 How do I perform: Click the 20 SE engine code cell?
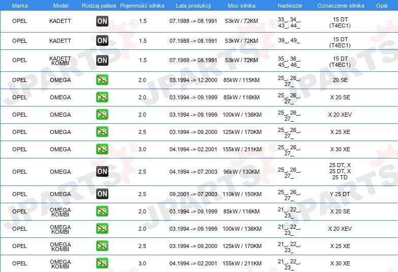pyautogui.click(x=340, y=80)
